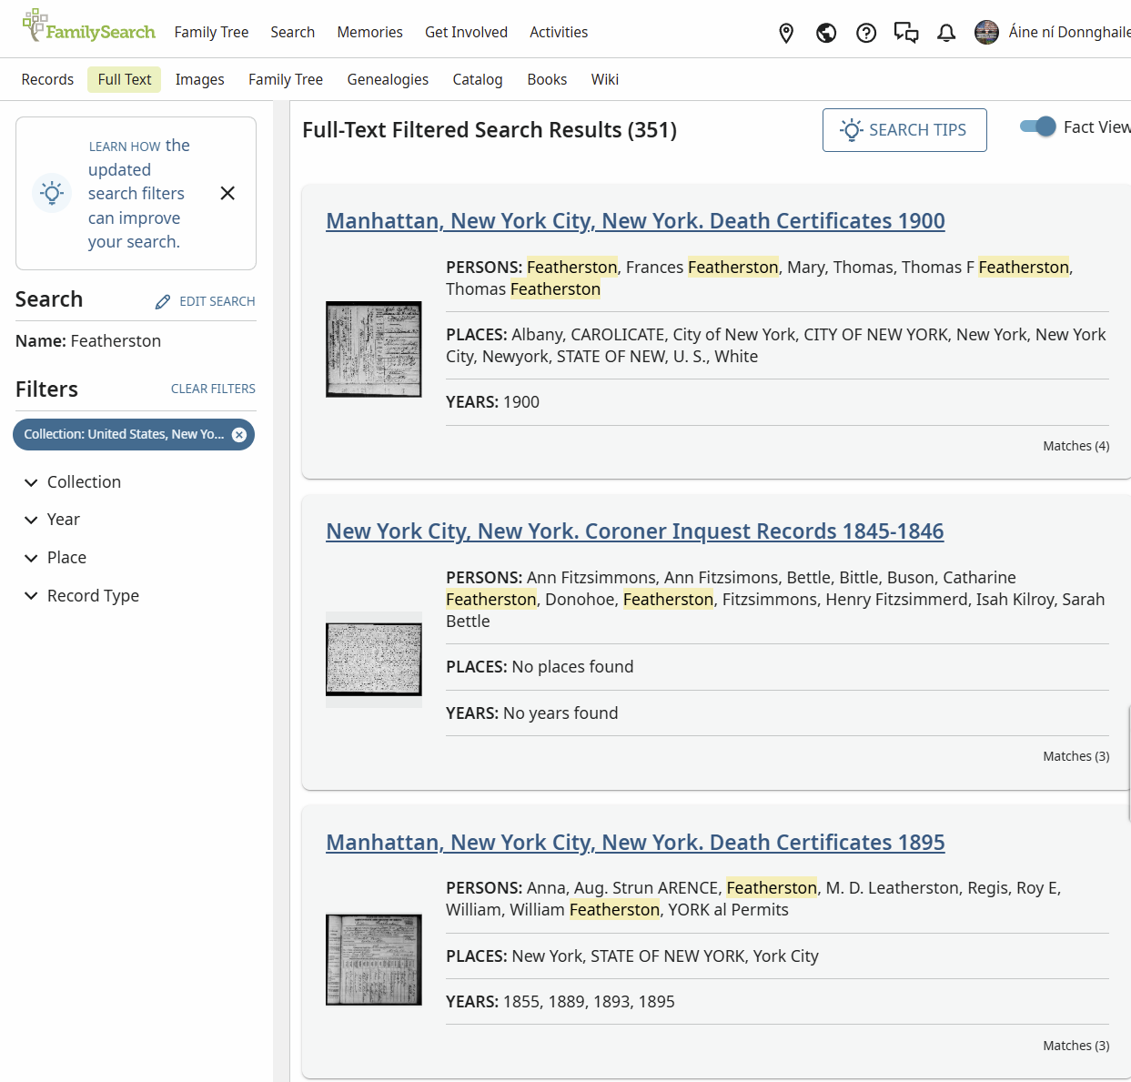1131x1082 pixels.
Task: Open the Family Tree top menu
Action: click(x=211, y=33)
